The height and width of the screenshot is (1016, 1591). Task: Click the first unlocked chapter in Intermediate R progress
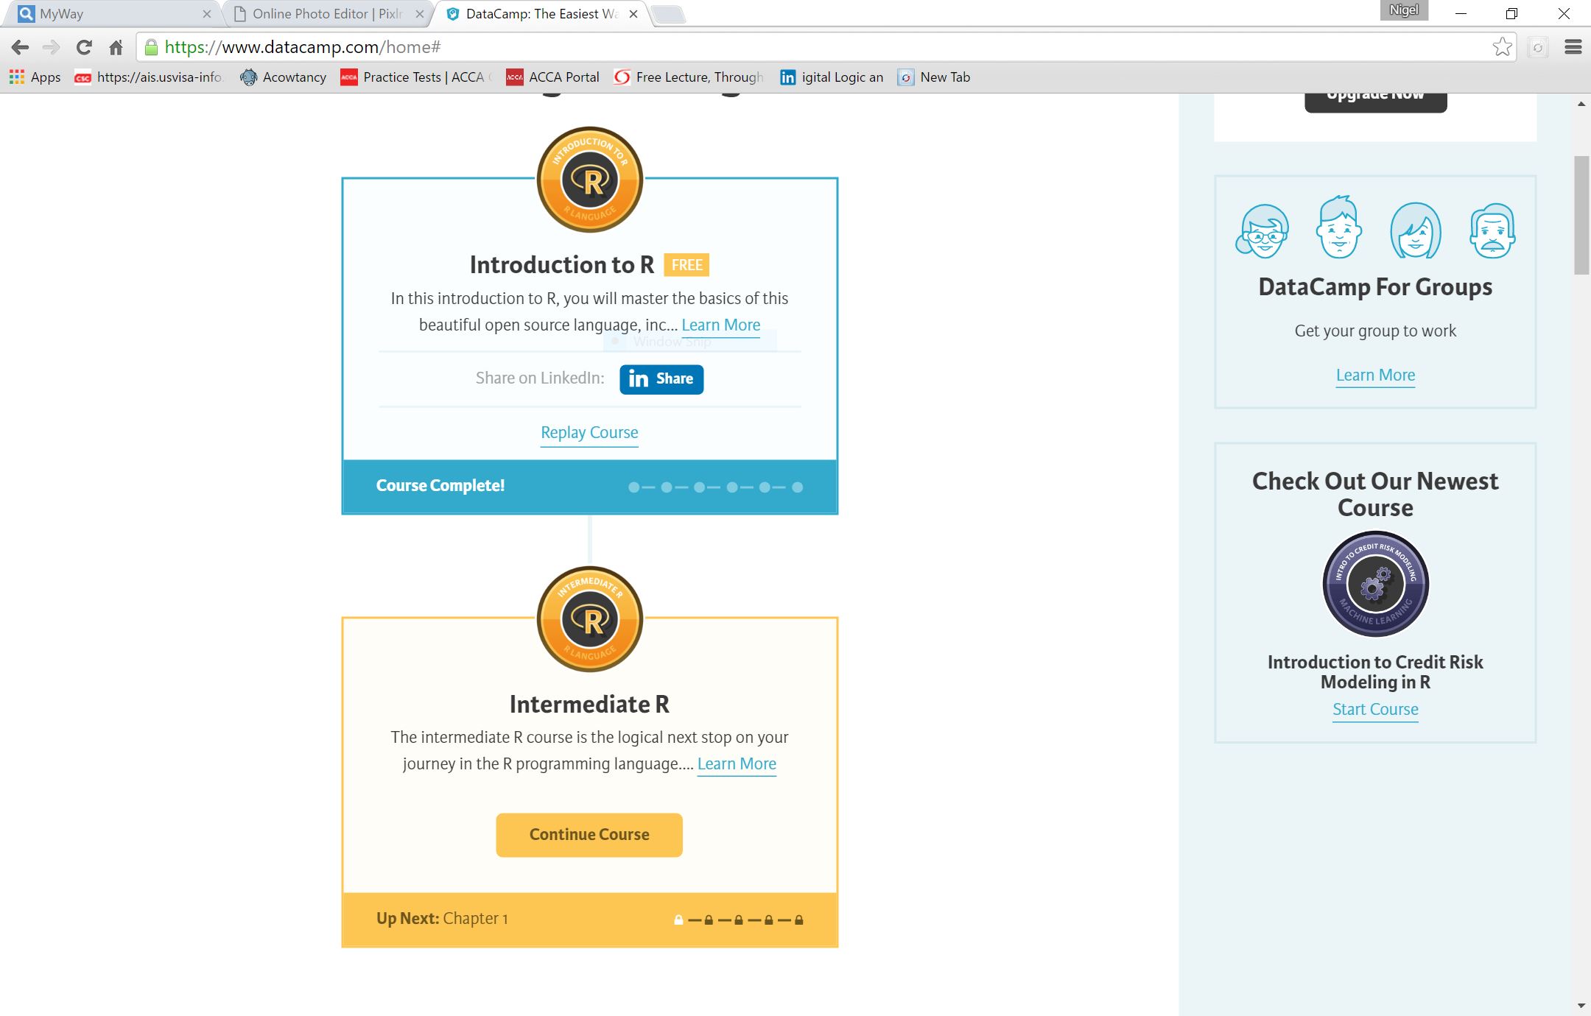(678, 920)
